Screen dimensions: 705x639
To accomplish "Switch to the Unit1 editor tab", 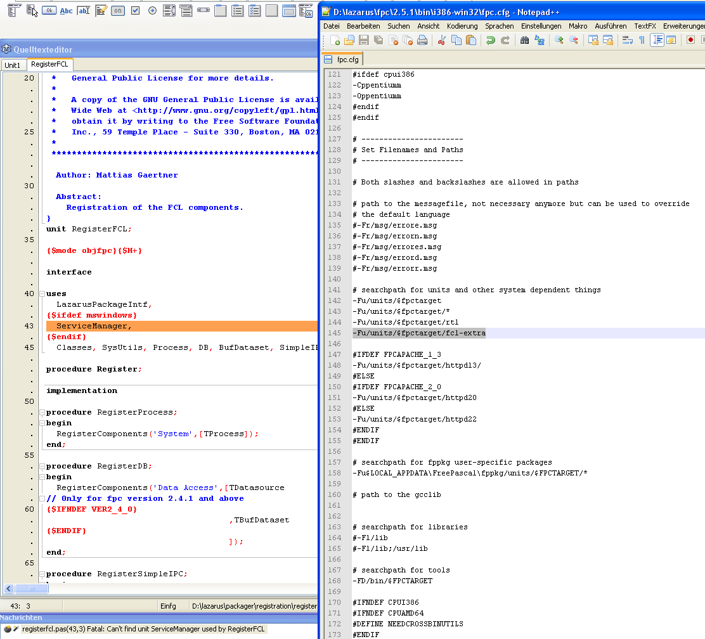I will click(13, 65).
